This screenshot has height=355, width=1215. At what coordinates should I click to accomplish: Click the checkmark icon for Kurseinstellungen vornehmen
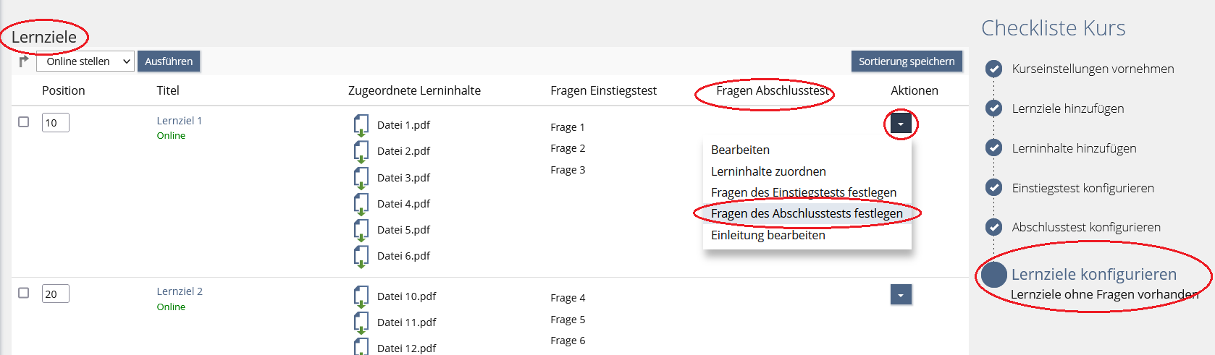point(993,69)
